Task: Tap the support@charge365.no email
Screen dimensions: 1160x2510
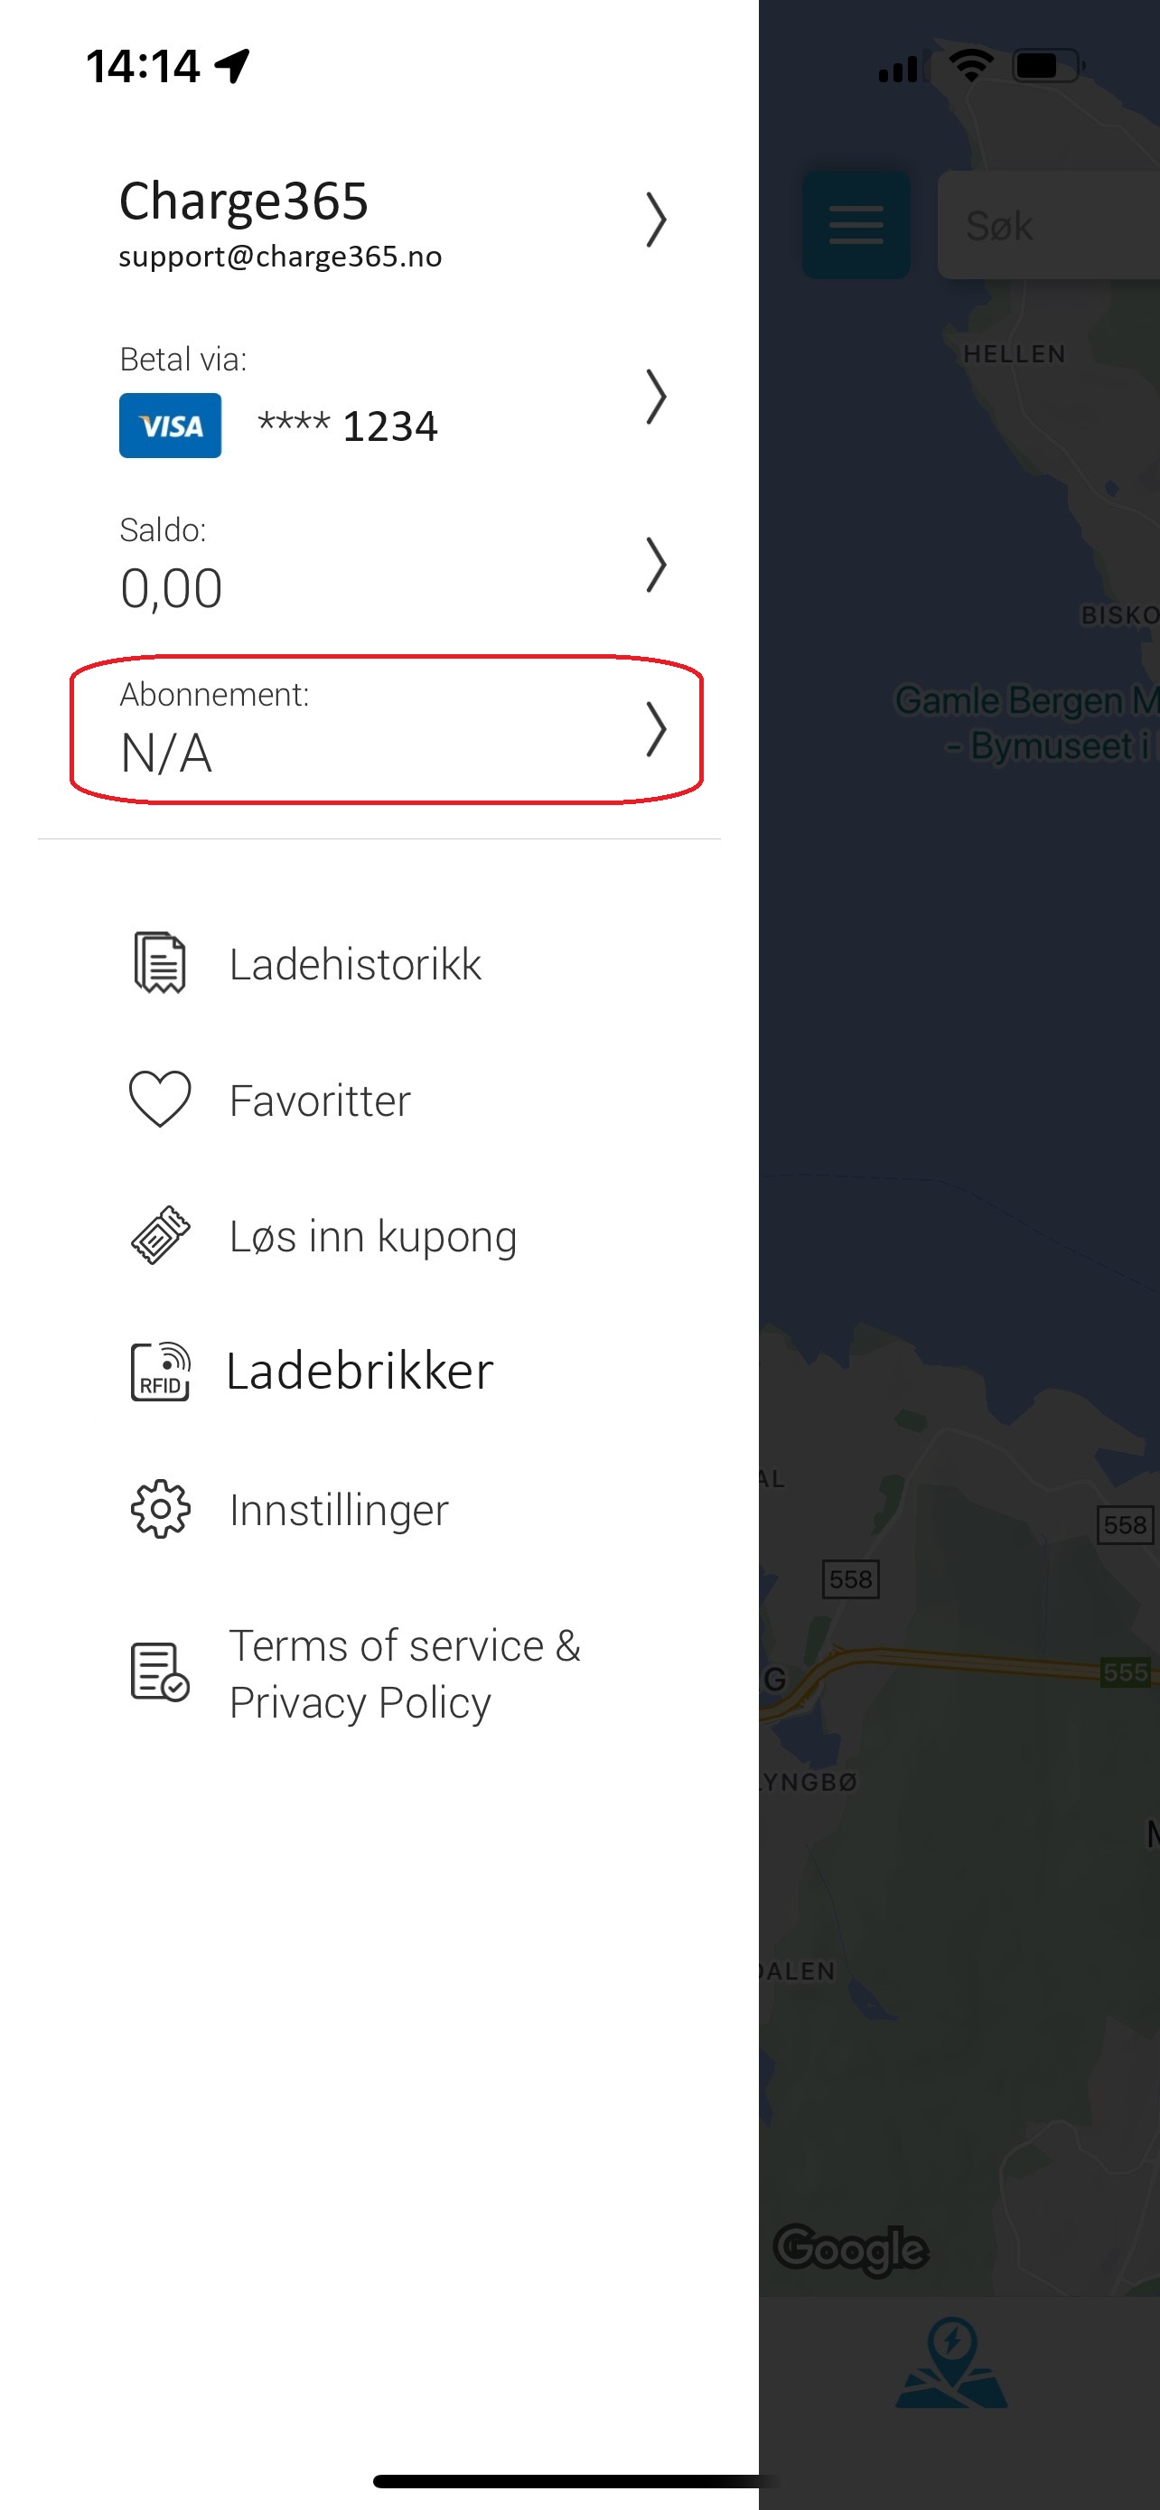Action: (280, 257)
